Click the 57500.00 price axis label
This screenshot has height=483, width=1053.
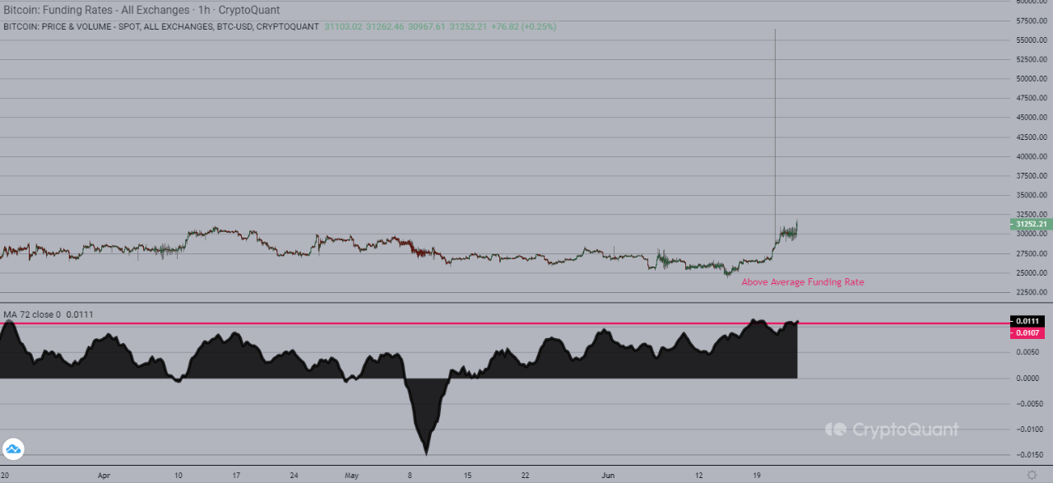(x=1032, y=21)
